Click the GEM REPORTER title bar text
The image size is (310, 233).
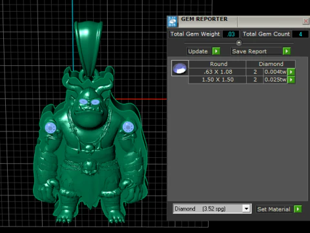[x=204, y=19]
